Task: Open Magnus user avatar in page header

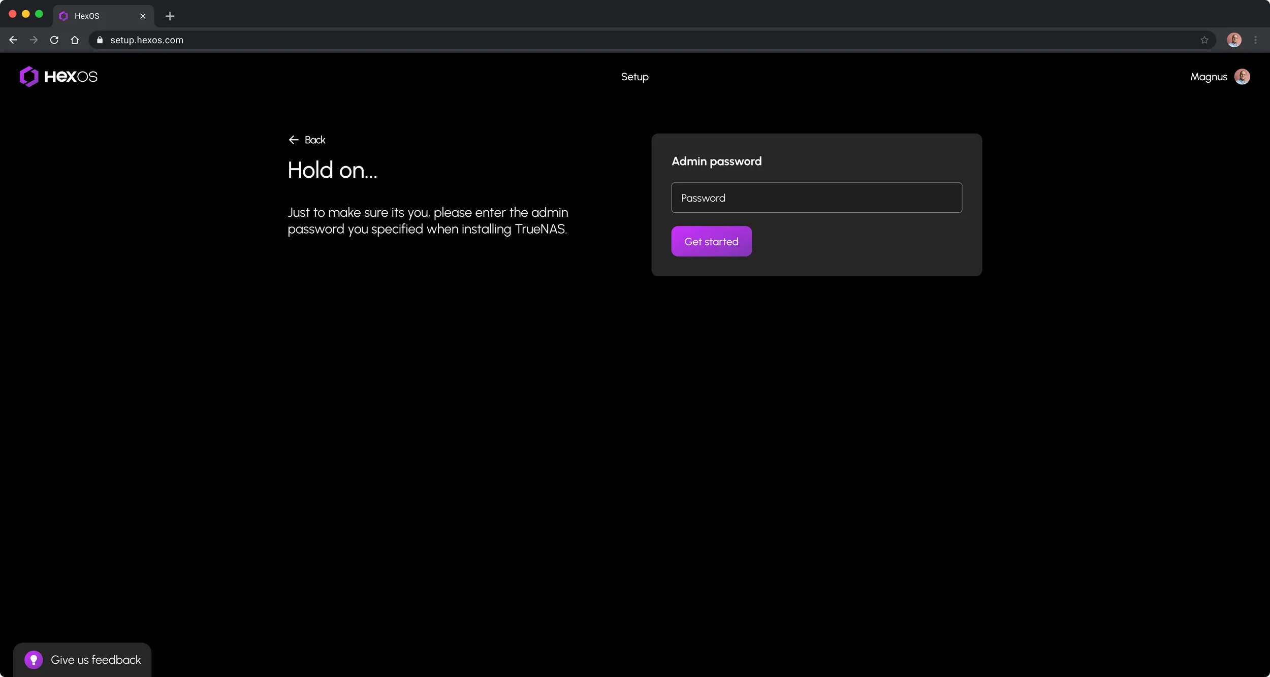Action: pos(1242,77)
